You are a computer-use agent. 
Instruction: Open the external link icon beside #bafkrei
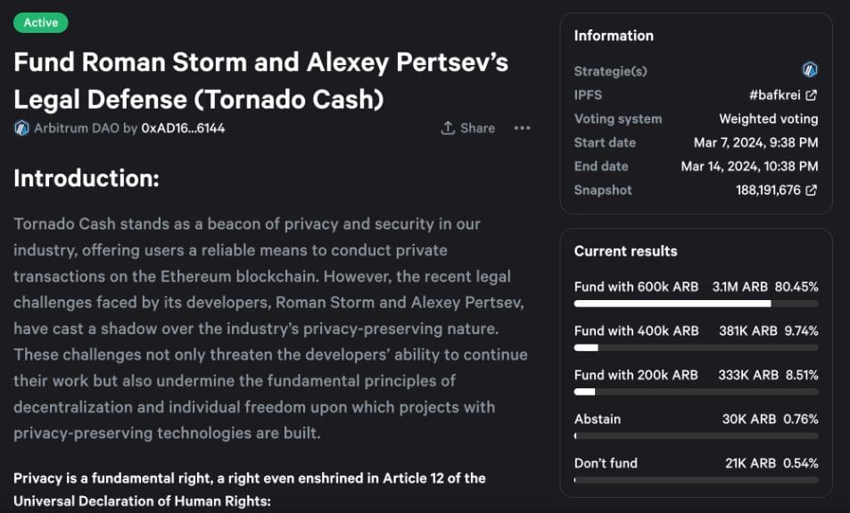[x=810, y=94]
